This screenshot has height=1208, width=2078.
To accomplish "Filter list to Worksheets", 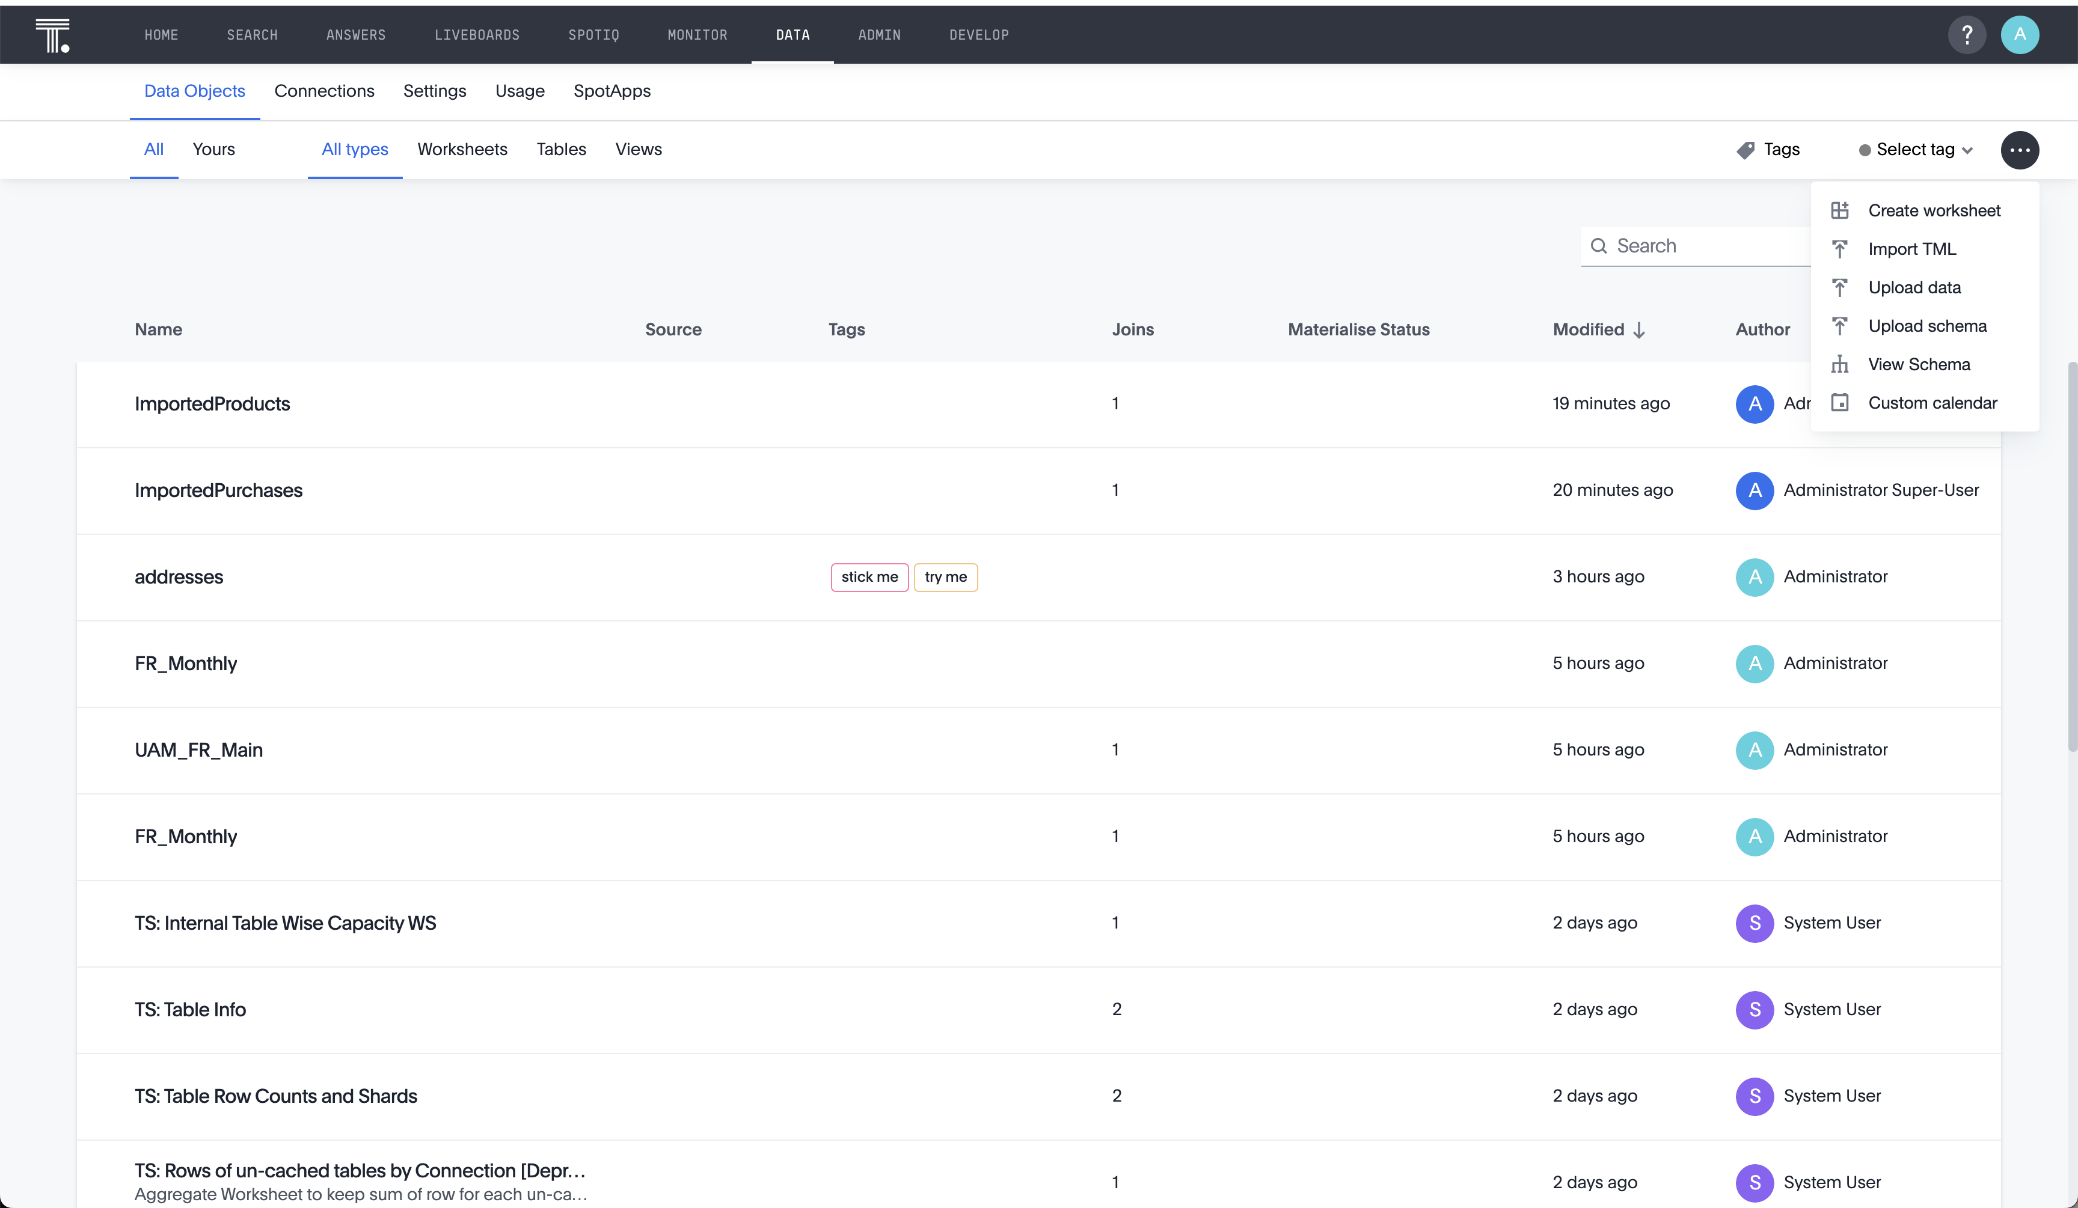I will tap(462, 149).
